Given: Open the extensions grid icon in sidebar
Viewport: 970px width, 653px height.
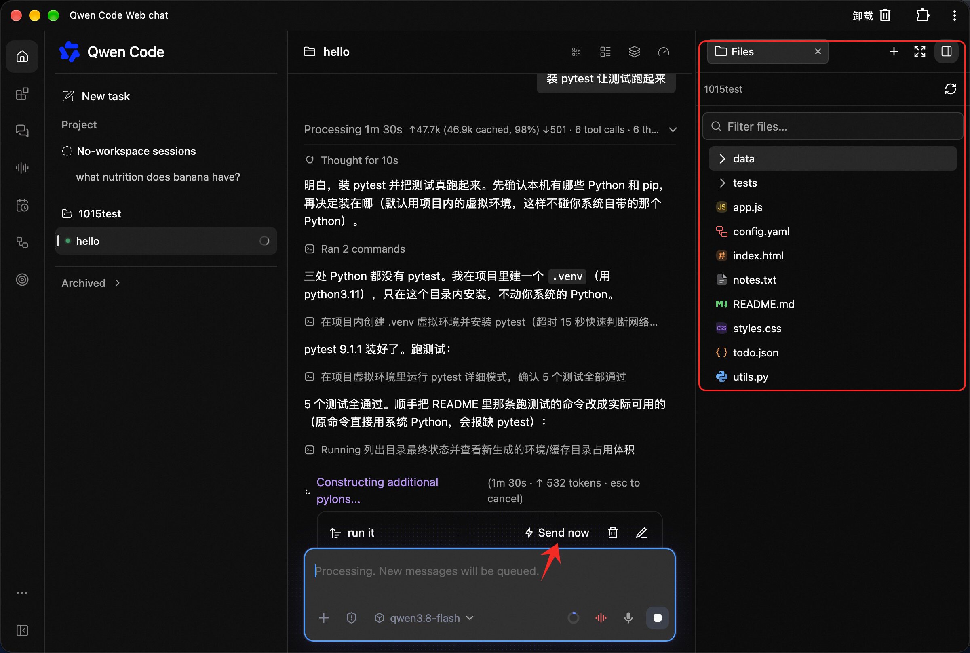Looking at the screenshot, I should click(x=22, y=94).
